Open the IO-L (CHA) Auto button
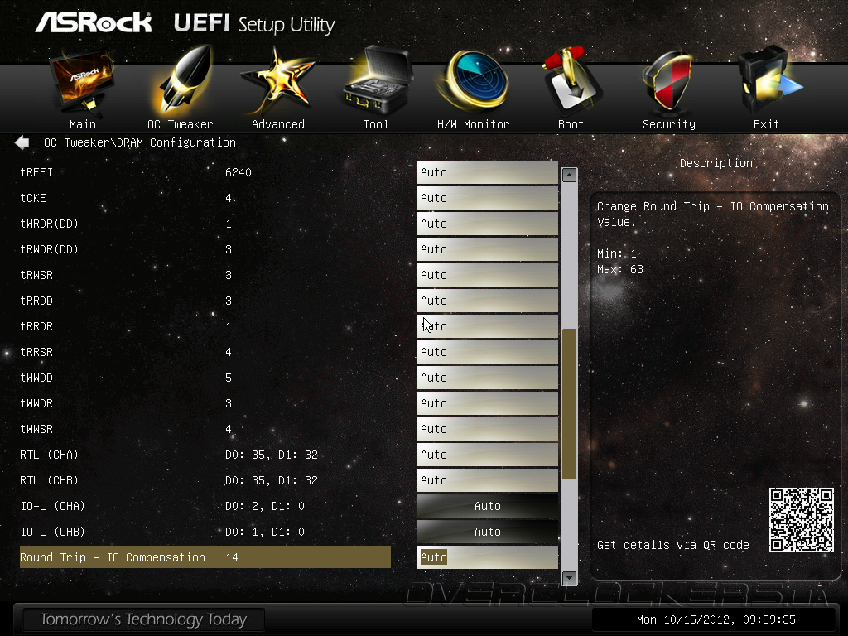The width and height of the screenshot is (848, 636). [x=487, y=506]
